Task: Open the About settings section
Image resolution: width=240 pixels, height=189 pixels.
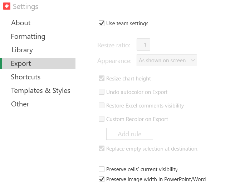Action: 21,23
